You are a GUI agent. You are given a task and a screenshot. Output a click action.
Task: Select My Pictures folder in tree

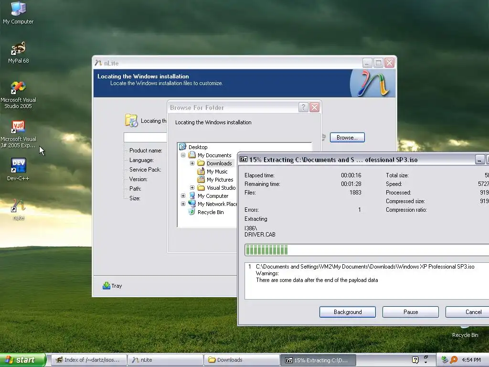tap(220, 180)
